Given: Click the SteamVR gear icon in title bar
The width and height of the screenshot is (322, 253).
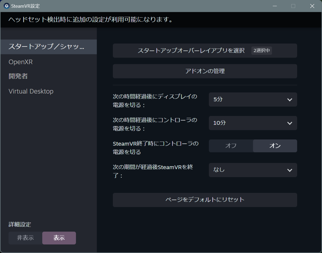Looking at the screenshot, I should 6,6.
